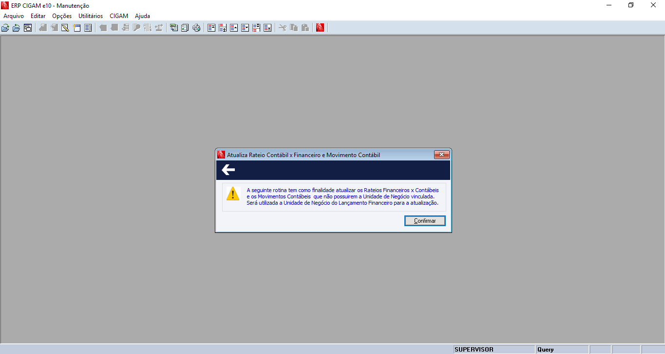This screenshot has height=354, width=665.
Task: Click SUPERVISOR in the status bar
Action: coord(474,350)
